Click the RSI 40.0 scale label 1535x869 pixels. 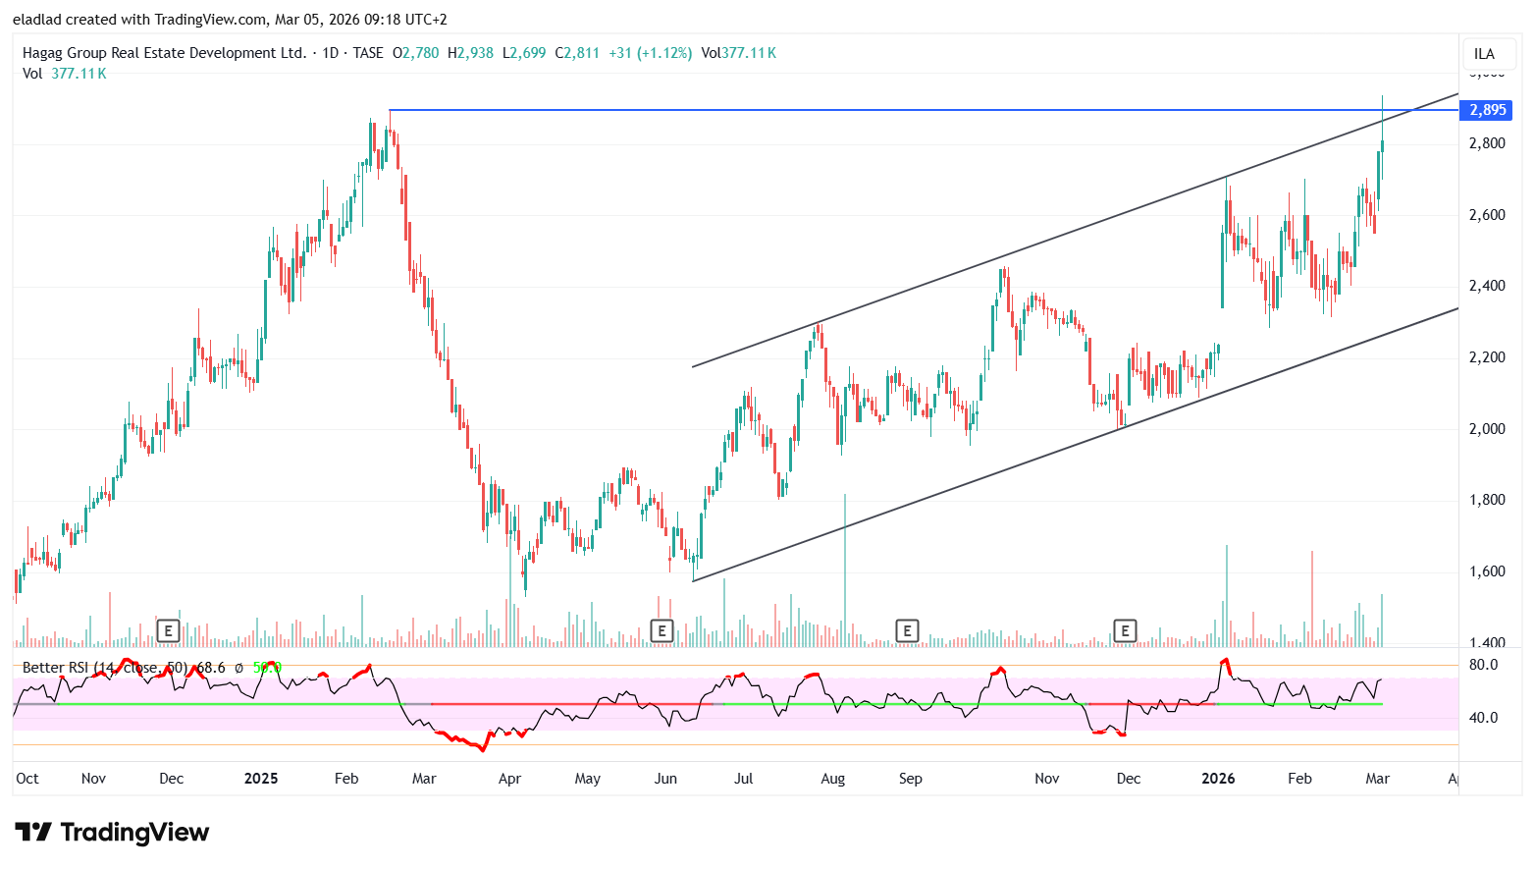[x=1483, y=718]
